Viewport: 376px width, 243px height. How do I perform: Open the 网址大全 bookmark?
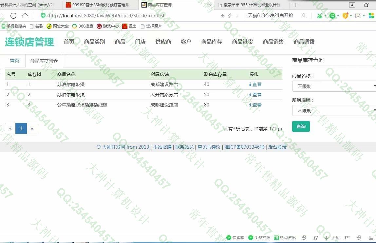[58, 26]
